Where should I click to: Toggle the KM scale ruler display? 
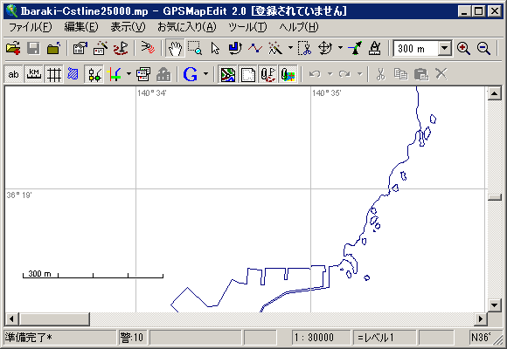tap(33, 74)
